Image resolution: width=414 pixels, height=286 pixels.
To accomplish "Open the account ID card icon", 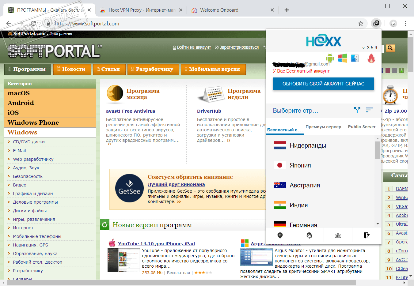I will pos(338,235).
